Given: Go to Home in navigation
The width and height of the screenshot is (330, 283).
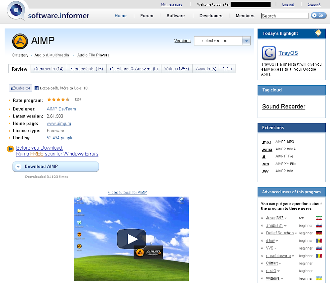Looking at the screenshot, I should click(x=121, y=16).
